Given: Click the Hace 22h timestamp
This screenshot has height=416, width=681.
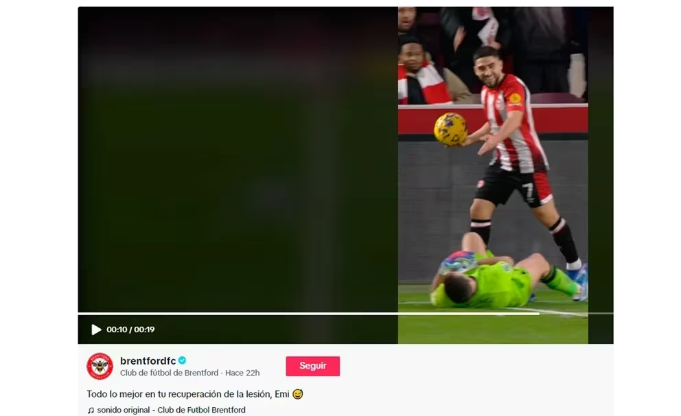Looking at the screenshot, I should click(x=242, y=373).
